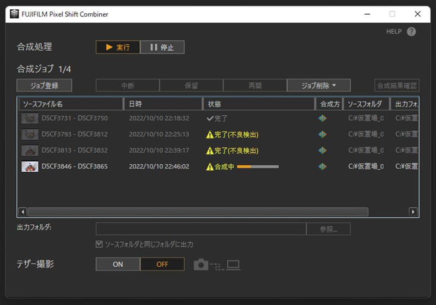This screenshot has width=436, height=305.
Task: Select the DSCF3793 - DSCF3812 file name
Action: pos(75,134)
